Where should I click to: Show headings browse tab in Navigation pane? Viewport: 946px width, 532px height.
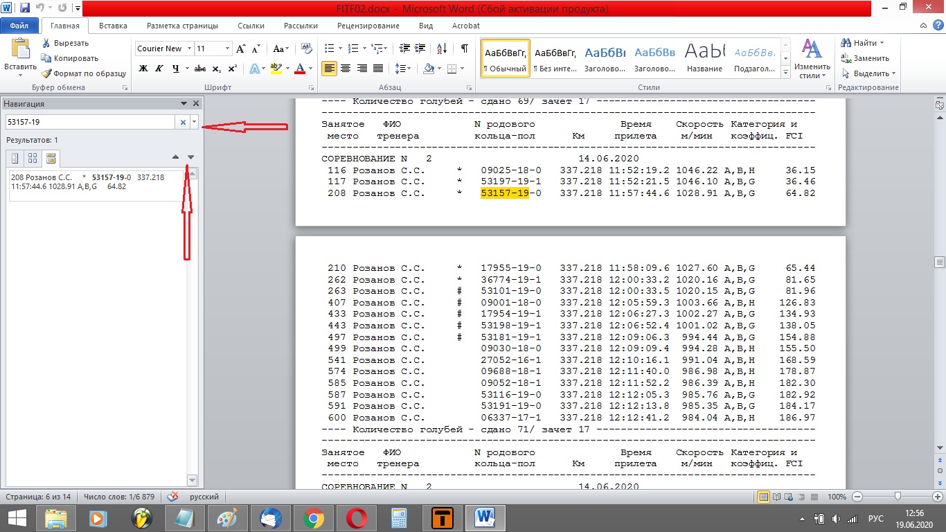[x=15, y=159]
